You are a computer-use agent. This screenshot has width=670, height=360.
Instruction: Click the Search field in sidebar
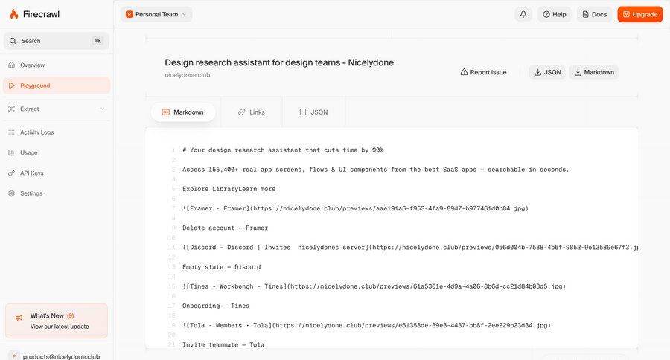coord(57,41)
